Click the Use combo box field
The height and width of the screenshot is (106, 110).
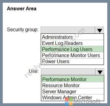[x=68, y=72]
